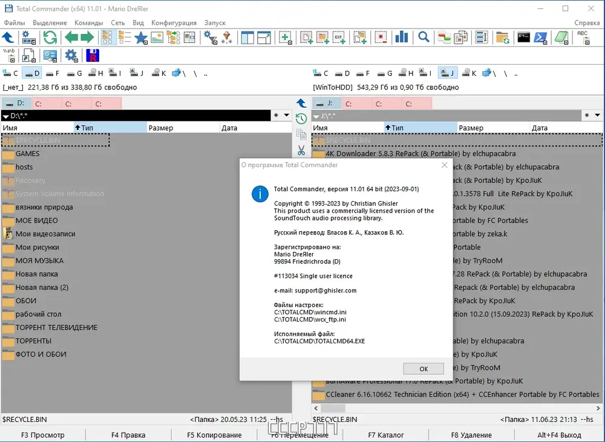605x442 pixels.
Task: Click the F5 Копирование button
Action: click(214, 435)
